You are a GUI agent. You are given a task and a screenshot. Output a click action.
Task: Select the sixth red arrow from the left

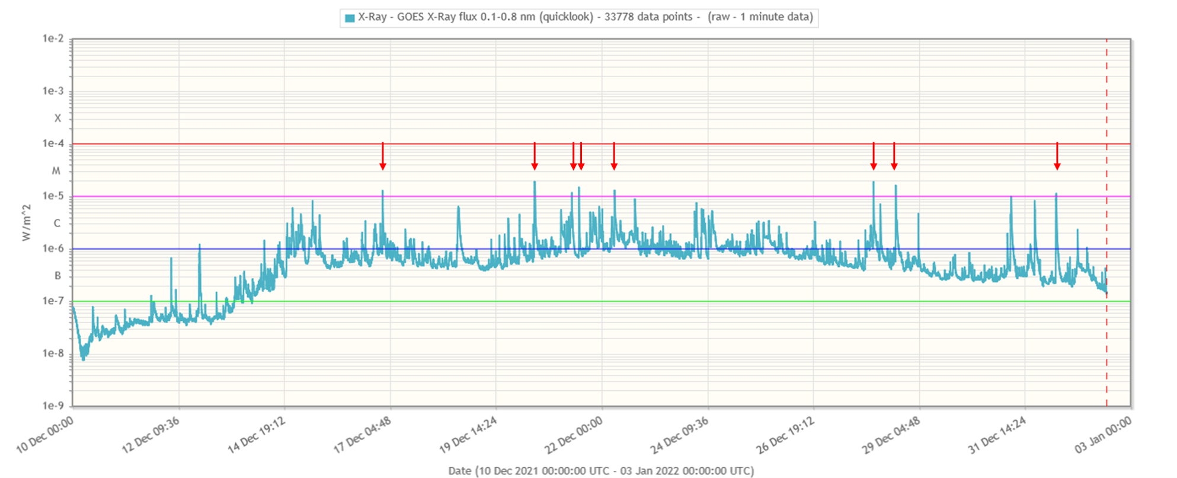pos(874,157)
